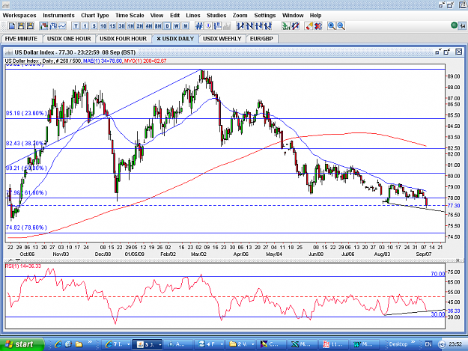This screenshot has width=468, height=351.
Task: Toggle the chart grid icon
Action: [x=199, y=26]
